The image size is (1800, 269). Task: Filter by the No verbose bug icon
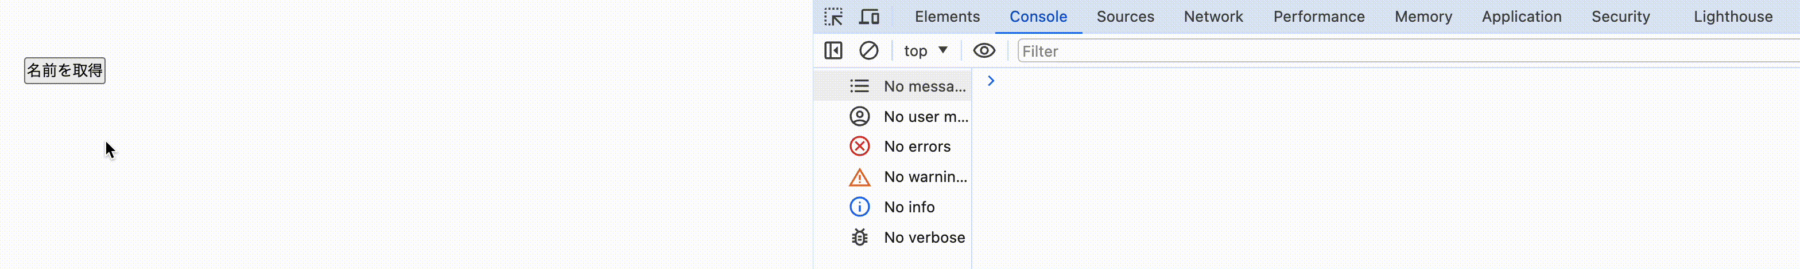coord(859,238)
